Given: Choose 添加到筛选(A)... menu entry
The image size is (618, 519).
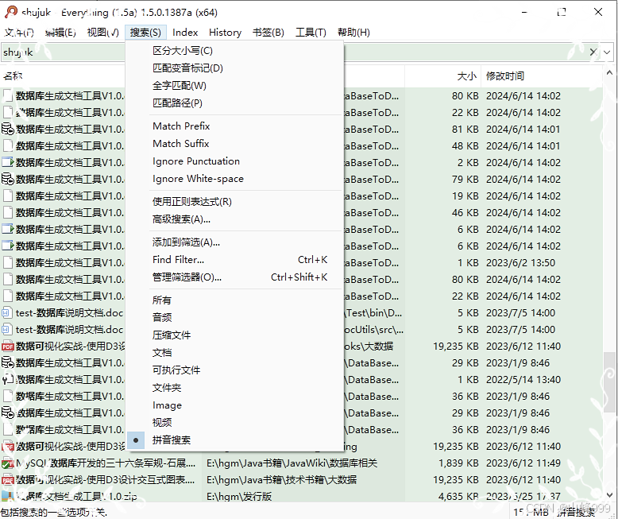Looking at the screenshot, I should (x=234, y=242).
